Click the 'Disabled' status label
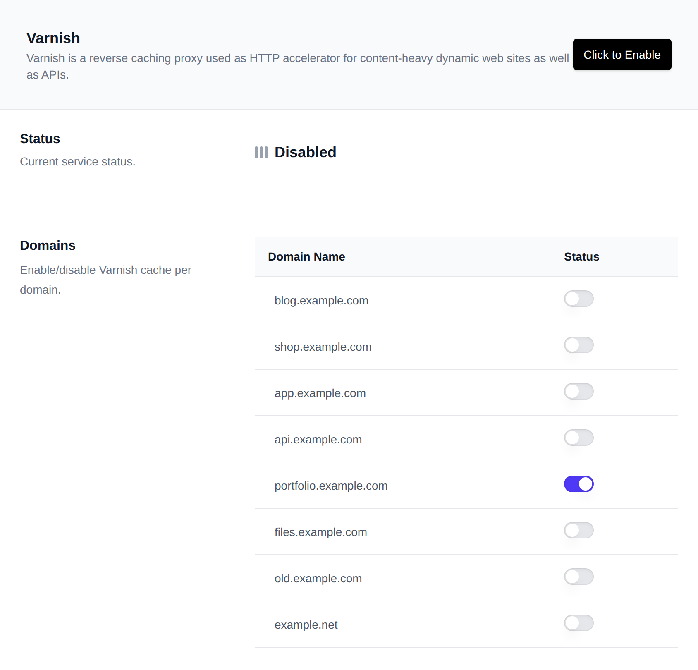This screenshot has width=698, height=670. pyautogui.click(x=305, y=152)
